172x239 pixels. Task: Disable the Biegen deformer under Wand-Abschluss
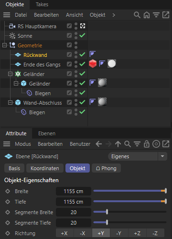click(82, 112)
